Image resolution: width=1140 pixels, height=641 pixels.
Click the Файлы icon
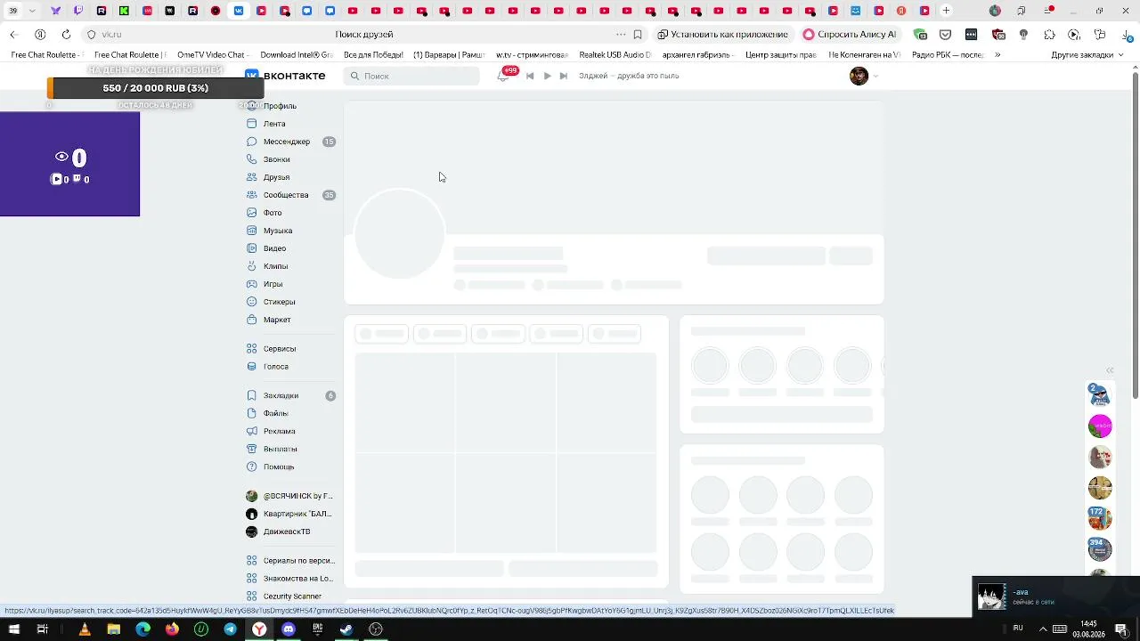pyautogui.click(x=252, y=413)
